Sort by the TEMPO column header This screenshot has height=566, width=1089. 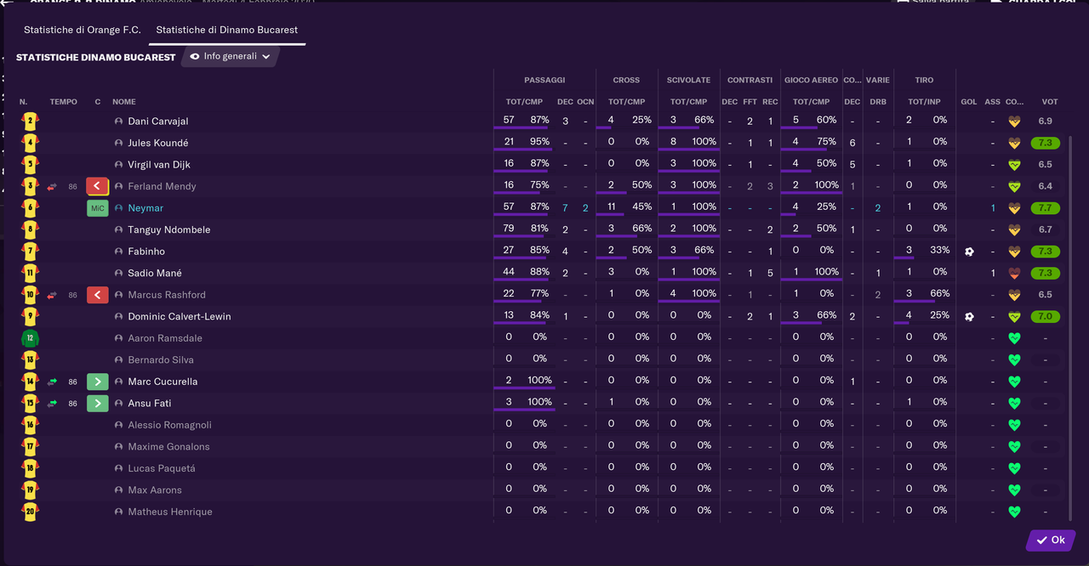pos(63,102)
